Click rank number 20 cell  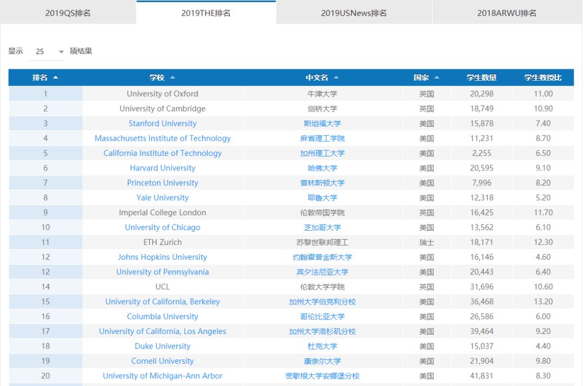tap(45, 376)
